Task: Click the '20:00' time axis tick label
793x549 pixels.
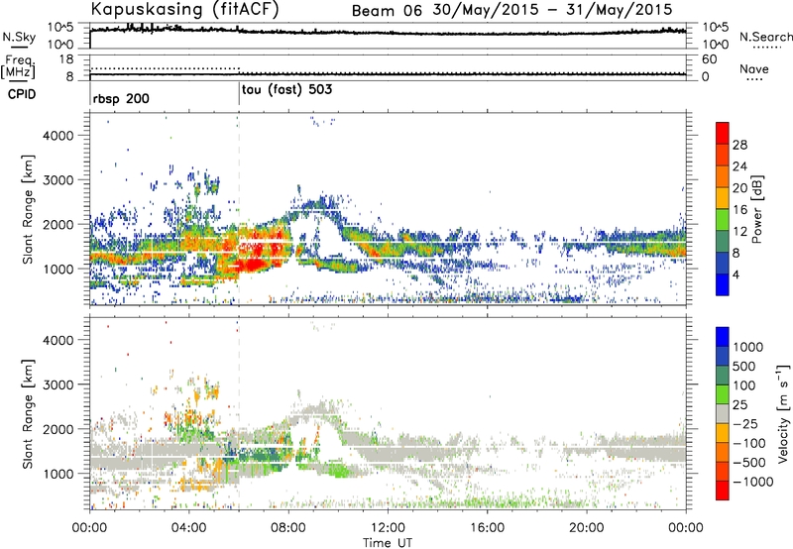Action: pos(587,528)
